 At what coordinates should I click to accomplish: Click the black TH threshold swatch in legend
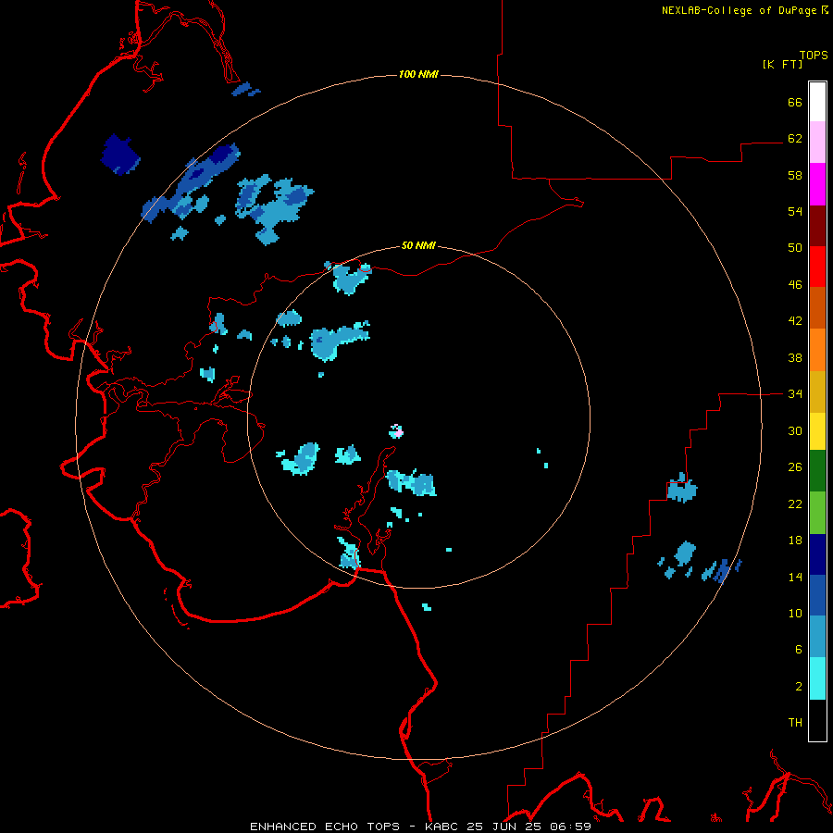click(x=817, y=720)
